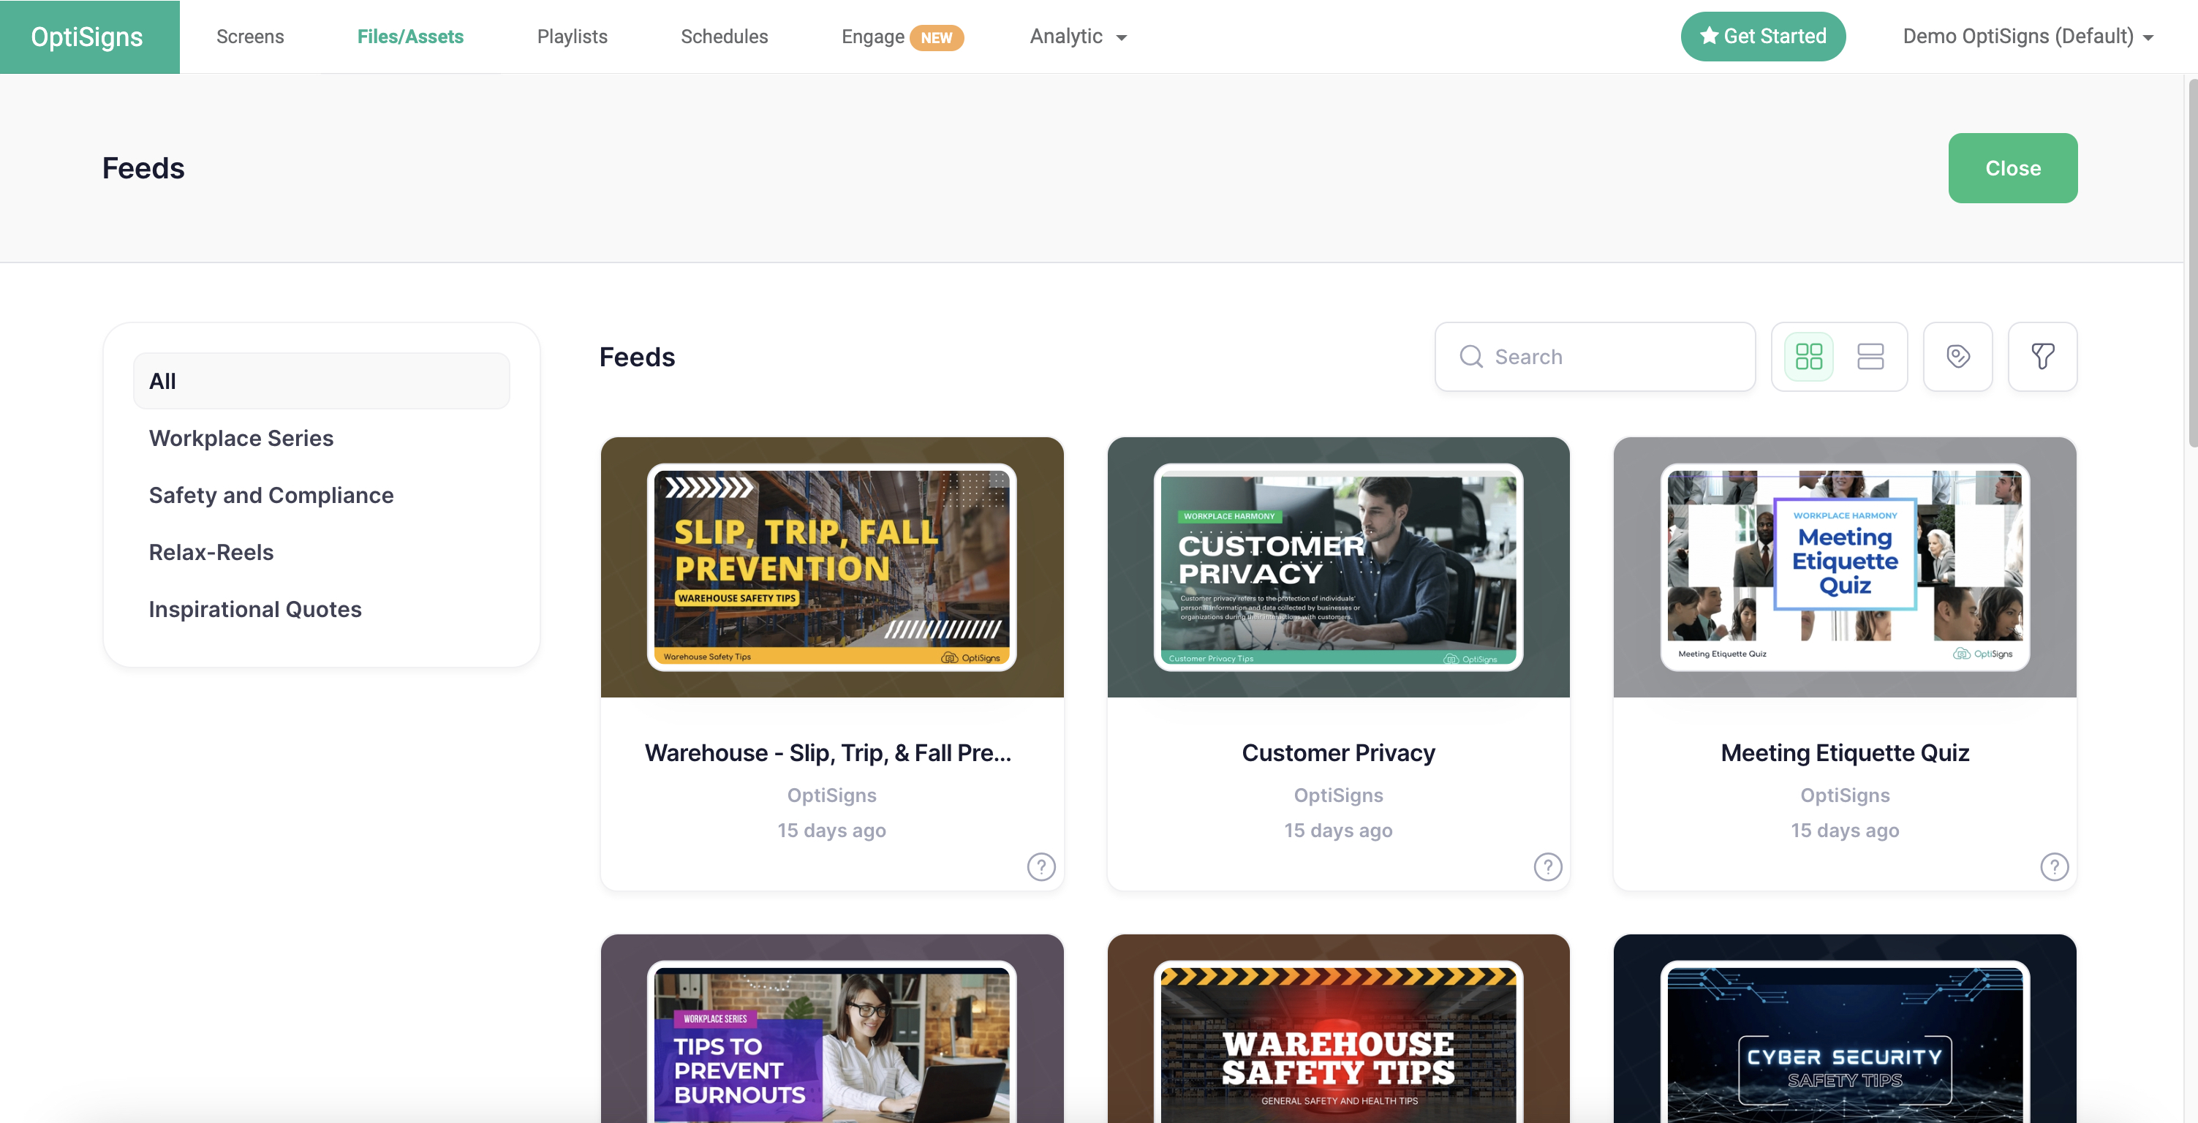Click the green Close button
The image size is (2198, 1123).
[x=2012, y=168]
